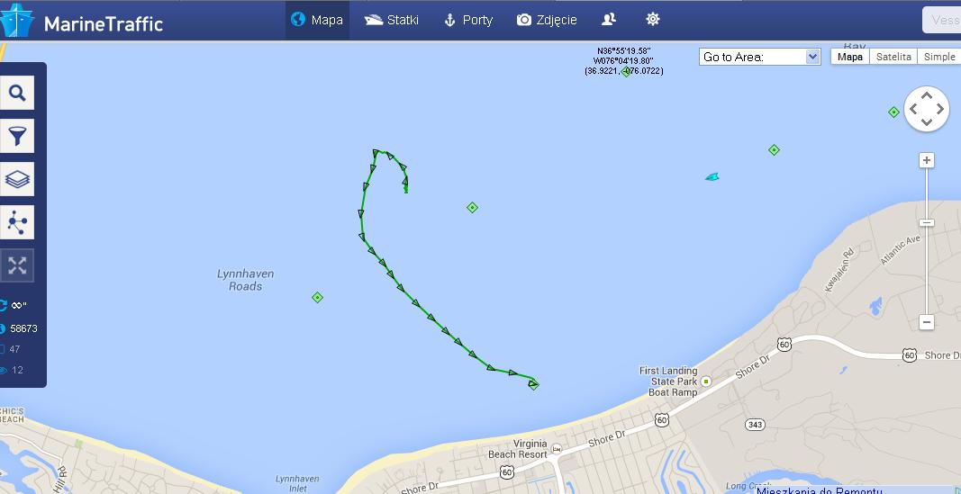Open the user account icon in navbar

[x=609, y=20]
